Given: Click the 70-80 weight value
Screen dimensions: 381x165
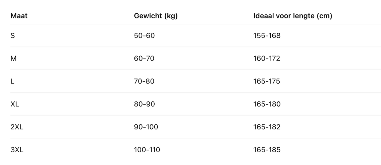Looking at the screenshot, I should (144, 81).
